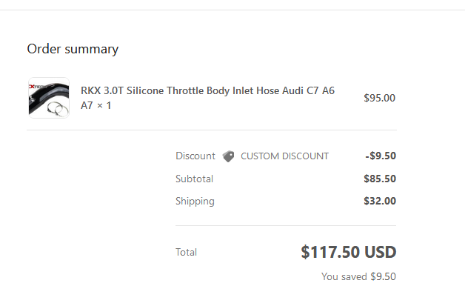Screen dimensions: 465x306
Task: Click the "Discount" label
Action: tap(195, 156)
